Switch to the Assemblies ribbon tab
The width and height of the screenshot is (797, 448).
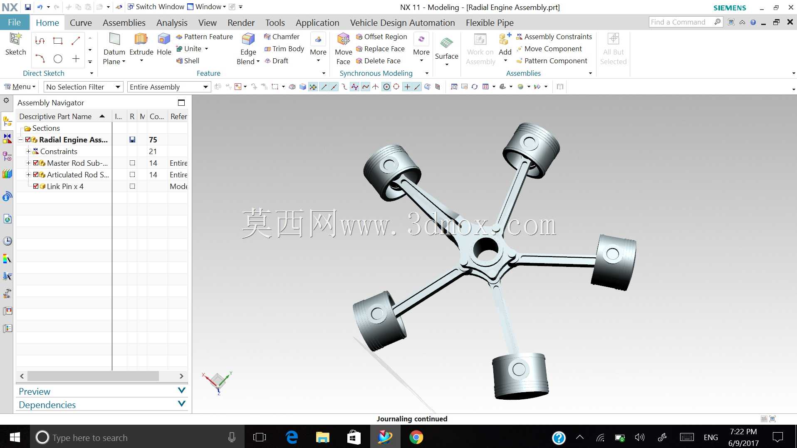[x=124, y=23]
